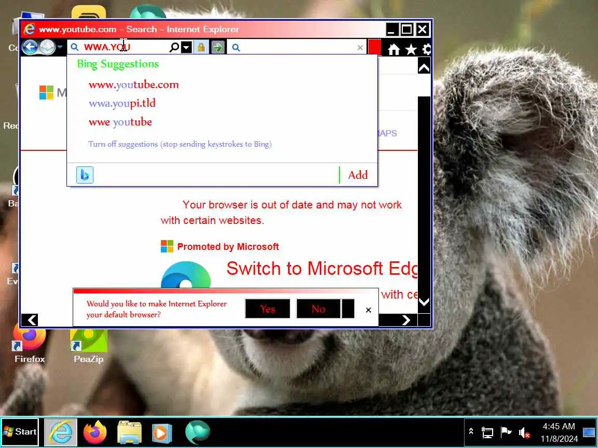The width and height of the screenshot is (598, 448).
Task: Select the Bing search provider icon
Action: click(x=85, y=175)
